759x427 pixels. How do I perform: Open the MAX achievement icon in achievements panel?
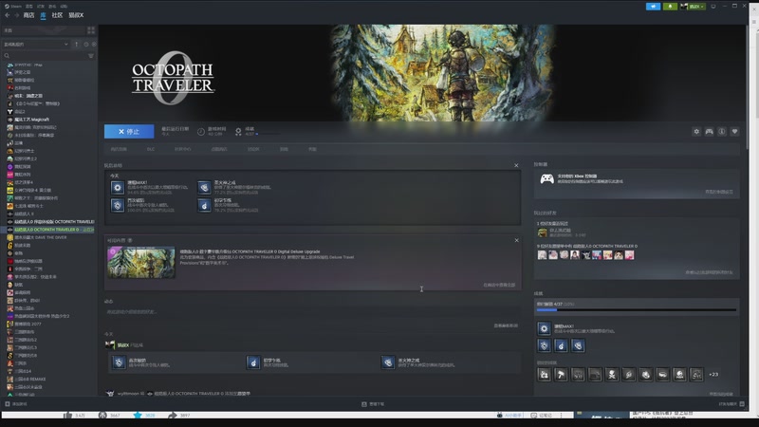(544, 328)
